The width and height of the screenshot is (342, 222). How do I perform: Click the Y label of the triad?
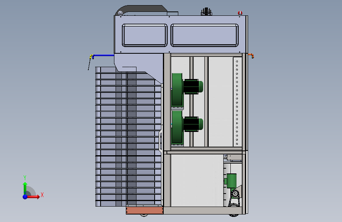[x=25, y=178]
